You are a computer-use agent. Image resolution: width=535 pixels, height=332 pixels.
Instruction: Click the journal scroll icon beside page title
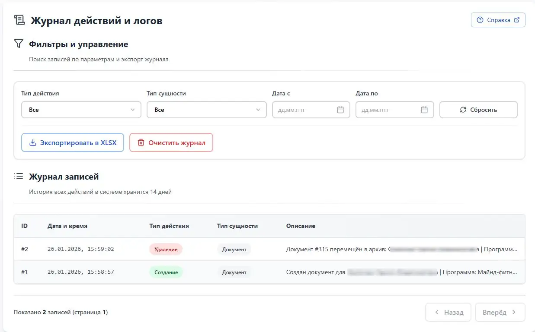pos(19,20)
